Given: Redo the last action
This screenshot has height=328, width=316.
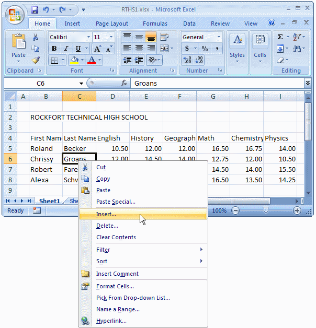Looking at the screenshot, I should (62, 9).
